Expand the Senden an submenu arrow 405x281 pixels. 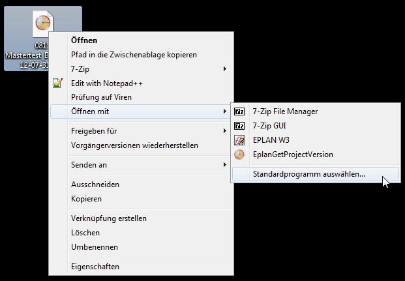(x=224, y=165)
